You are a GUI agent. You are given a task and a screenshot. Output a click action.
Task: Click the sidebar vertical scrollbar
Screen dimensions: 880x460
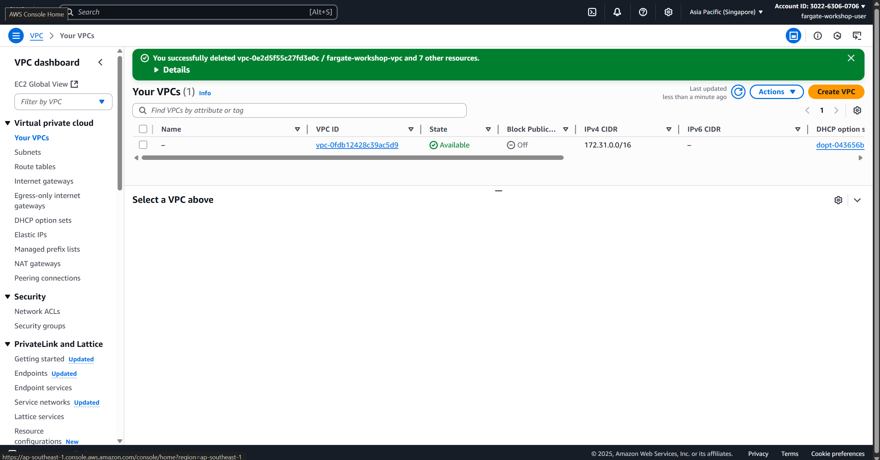[120, 123]
